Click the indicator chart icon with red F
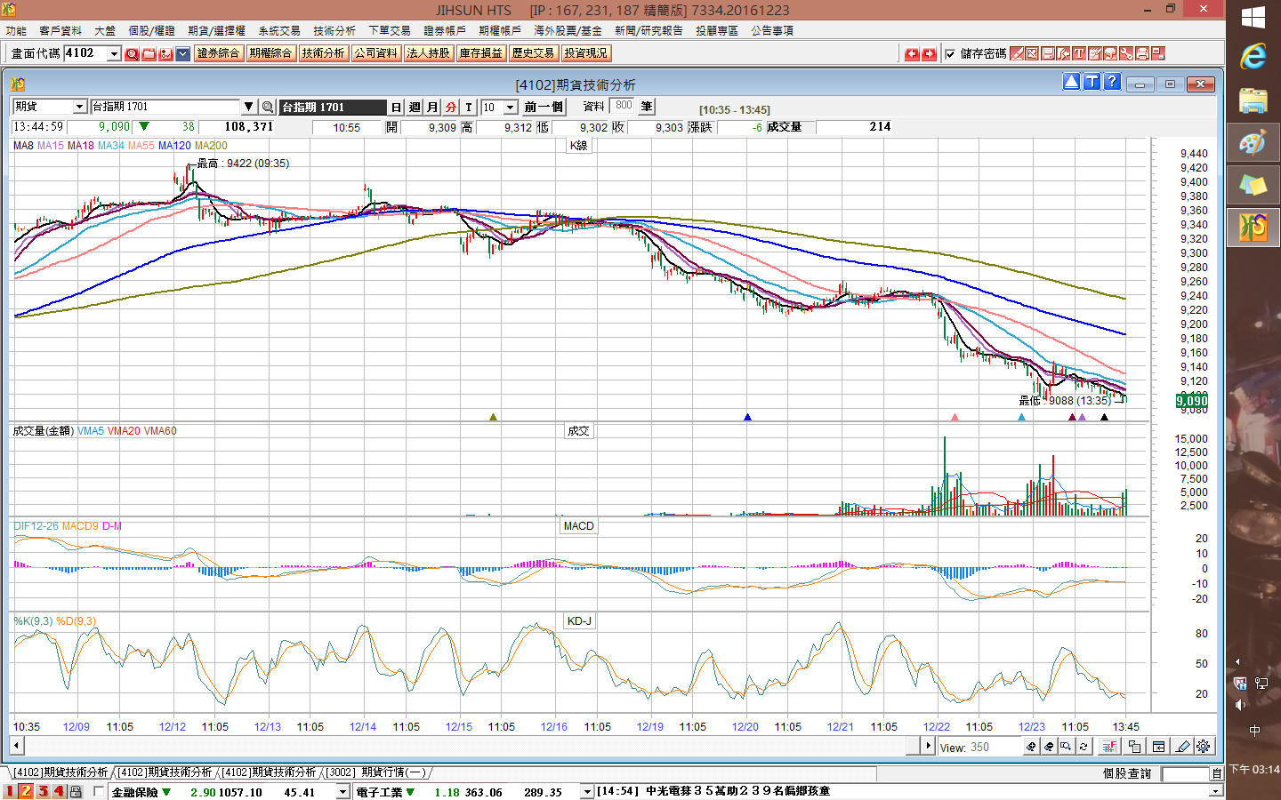The width and height of the screenshot is (1281, 800). point(1109,747)
